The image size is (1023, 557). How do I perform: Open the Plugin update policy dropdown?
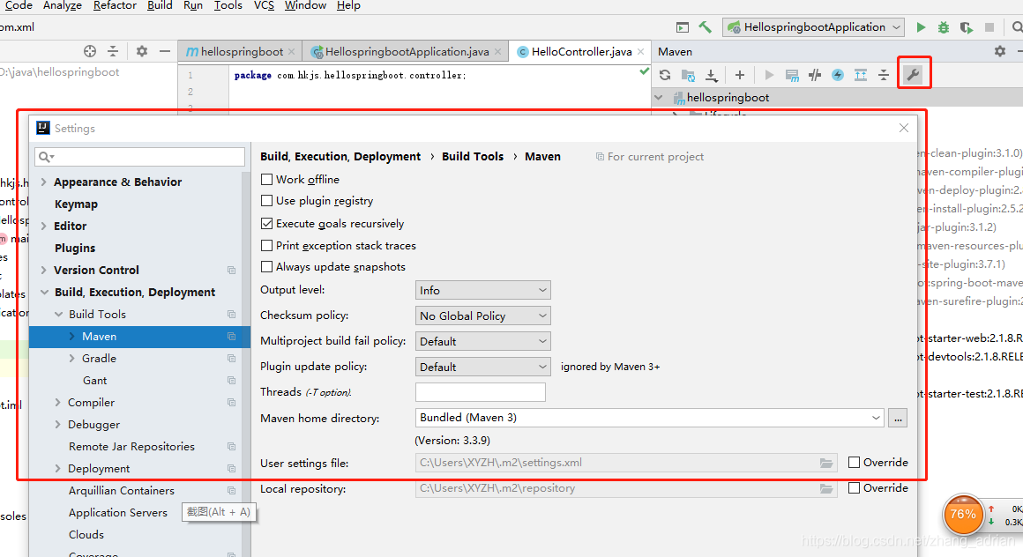482,367
